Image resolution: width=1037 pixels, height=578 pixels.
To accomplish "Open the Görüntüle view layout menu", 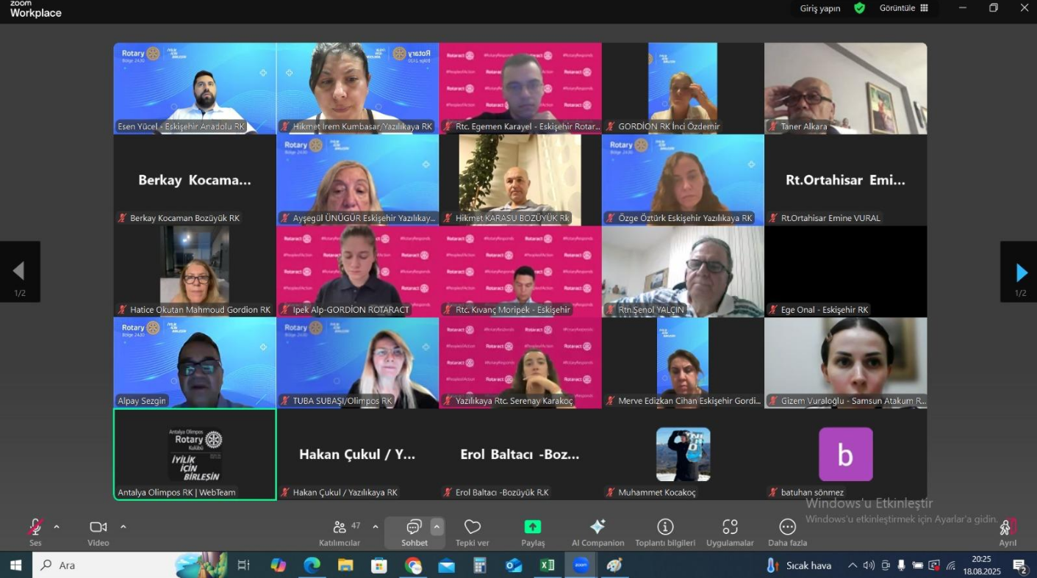I will tap(904, 8).
